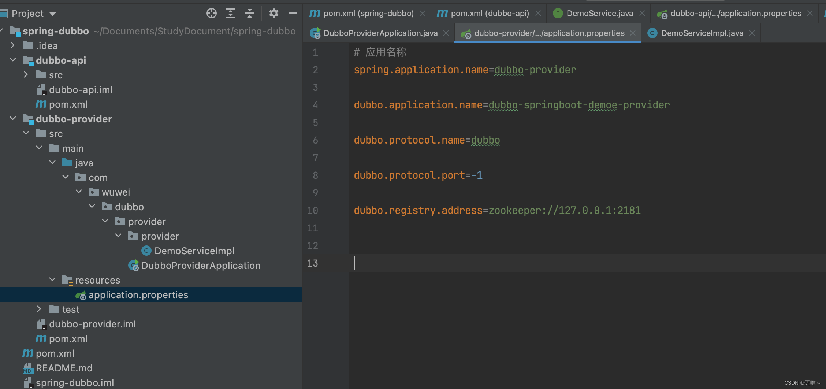
Task: Select pom.xml under dubbo-provider
Action: coord(68,339)
